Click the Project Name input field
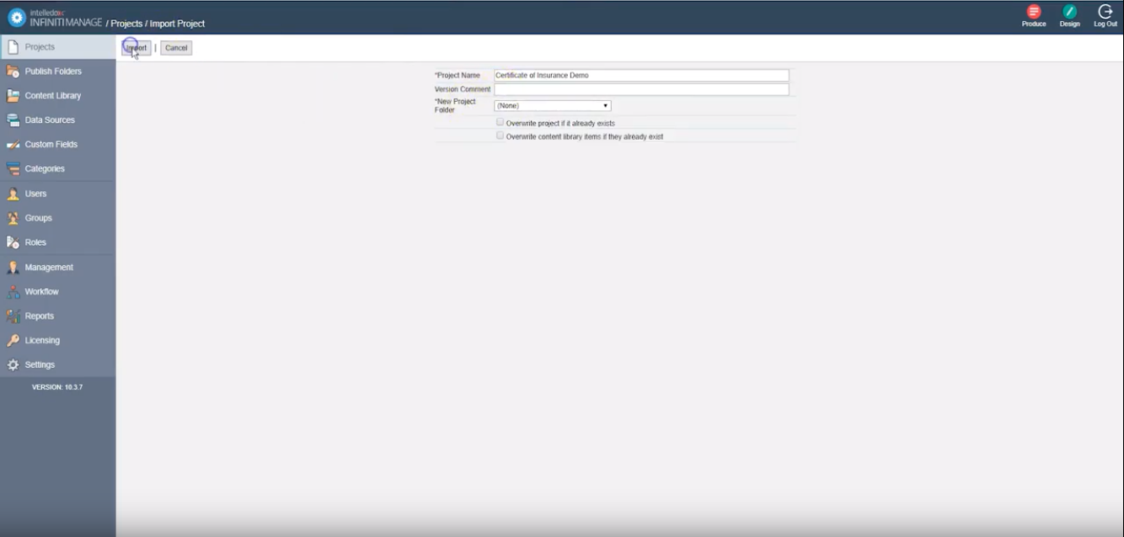This screenshot has width=1124, height=537. (641, 76)
